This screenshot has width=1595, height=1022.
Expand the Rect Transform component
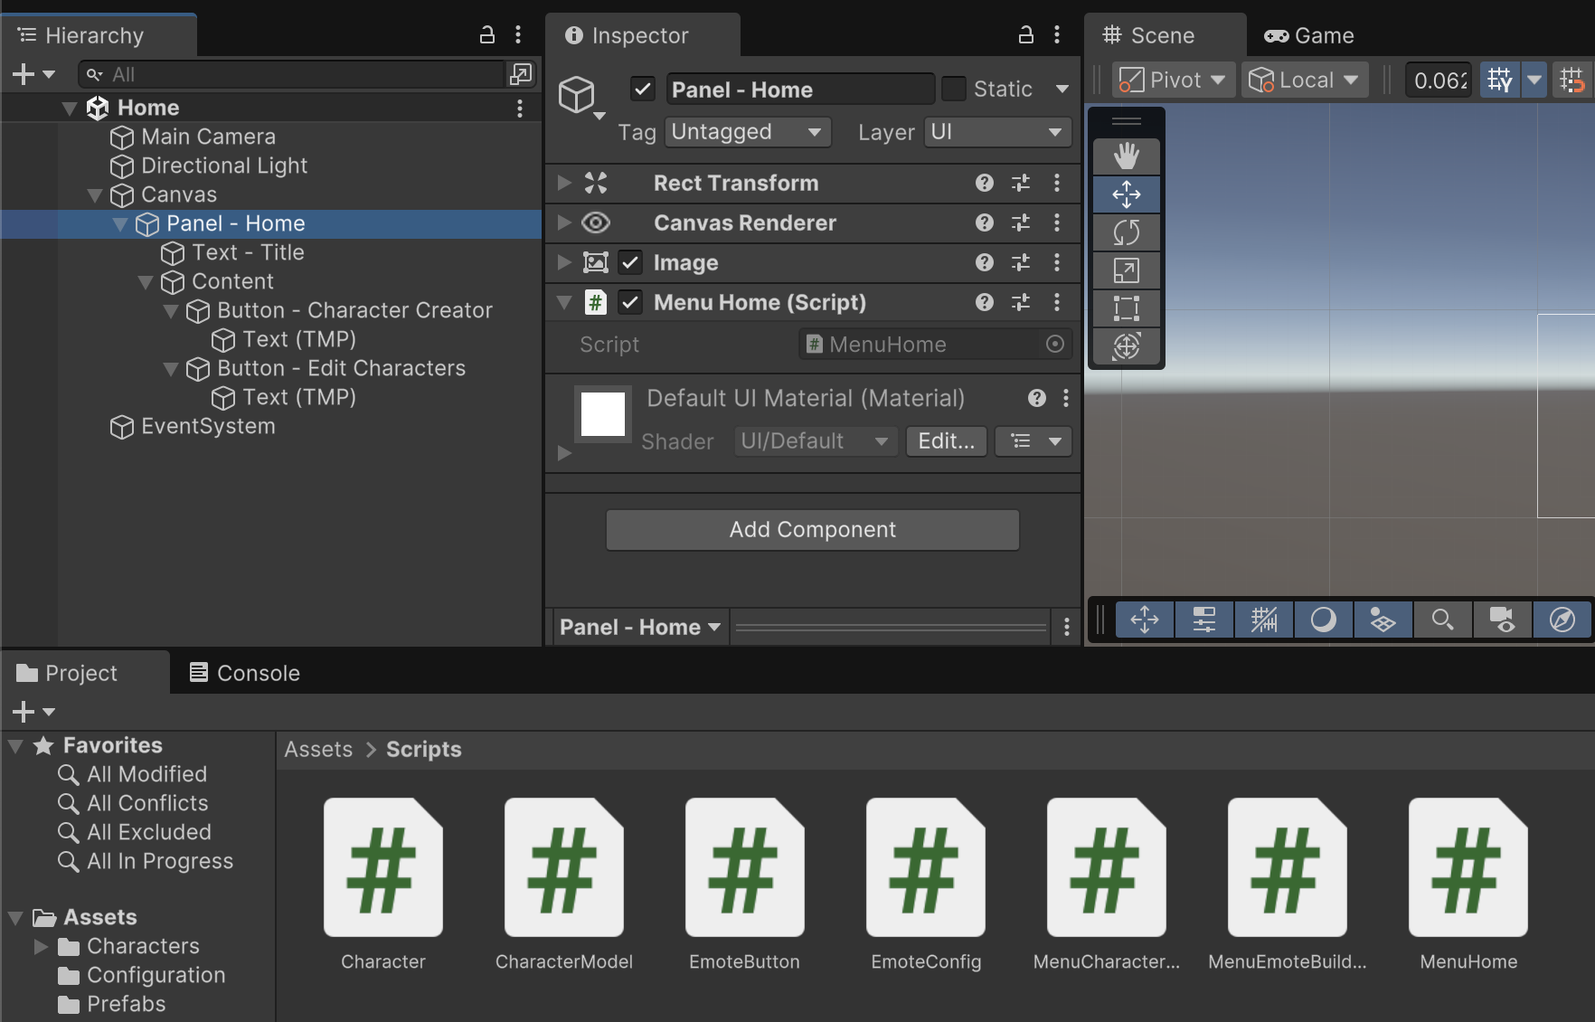(x=564, y=184)
